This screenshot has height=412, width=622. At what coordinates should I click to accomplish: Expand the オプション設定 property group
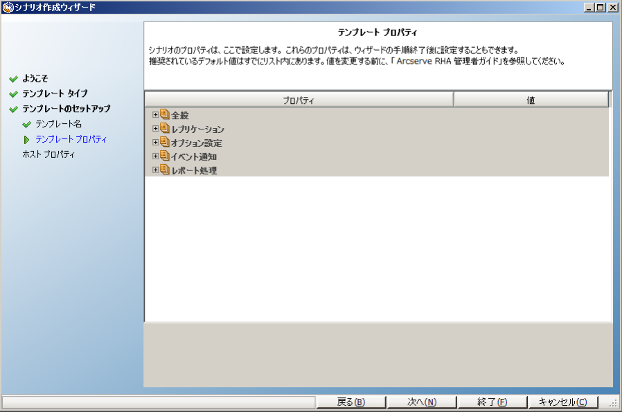pos(155,143)
